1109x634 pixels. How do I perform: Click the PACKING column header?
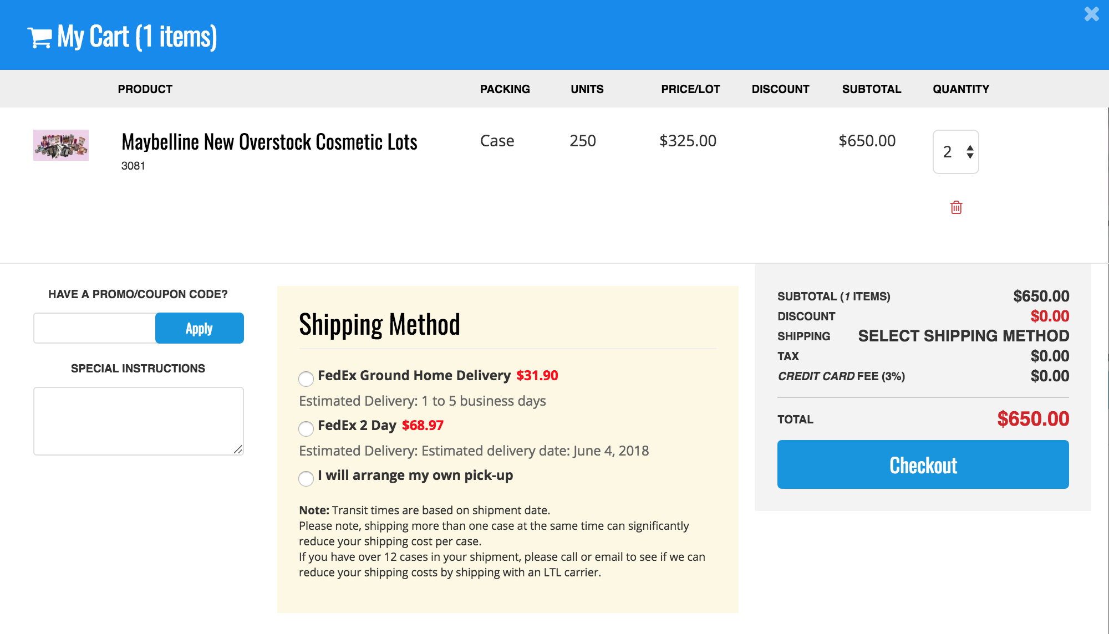[505, 89]
